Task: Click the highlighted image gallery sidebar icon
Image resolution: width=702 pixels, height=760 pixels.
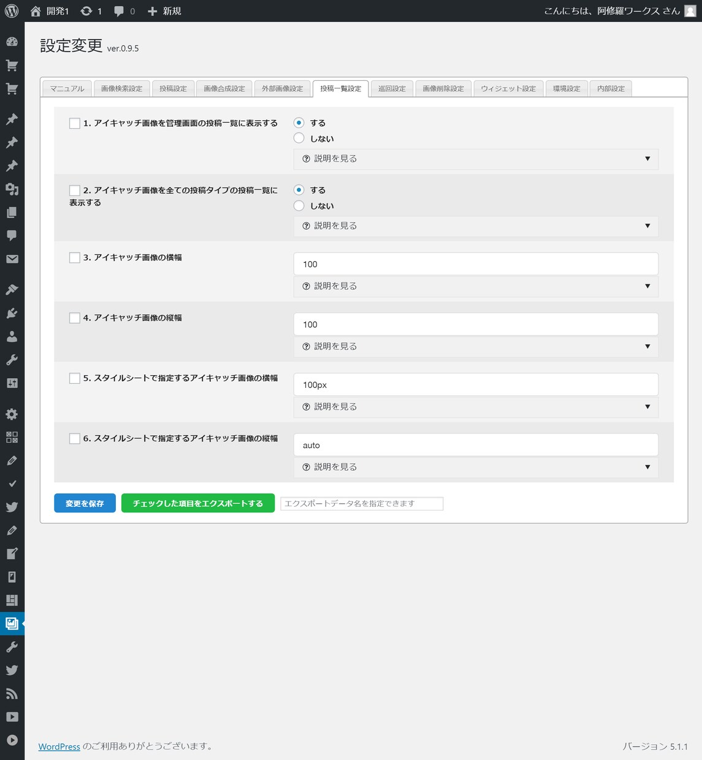Action: tap(12, 623)
